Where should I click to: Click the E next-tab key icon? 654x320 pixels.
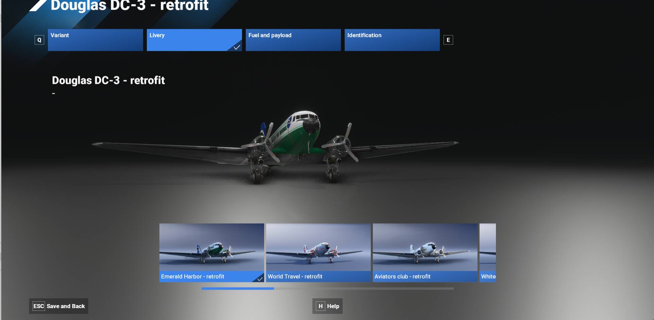(448, 40)
